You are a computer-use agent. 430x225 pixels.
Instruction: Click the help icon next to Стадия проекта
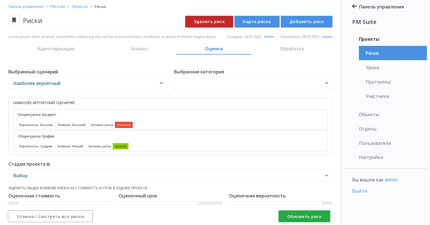click(x=48, y=164)
